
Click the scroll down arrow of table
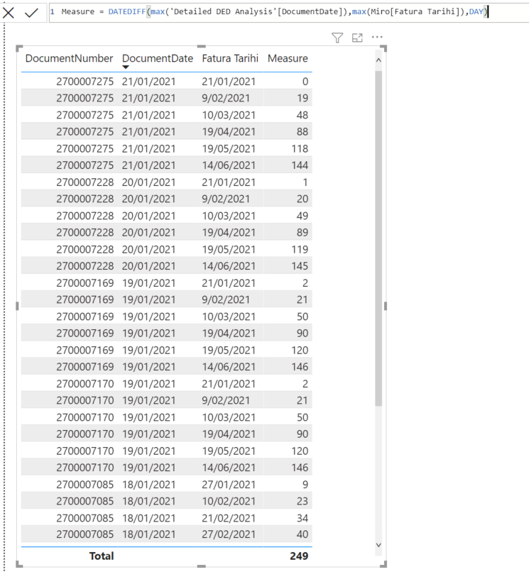[378, 545]
